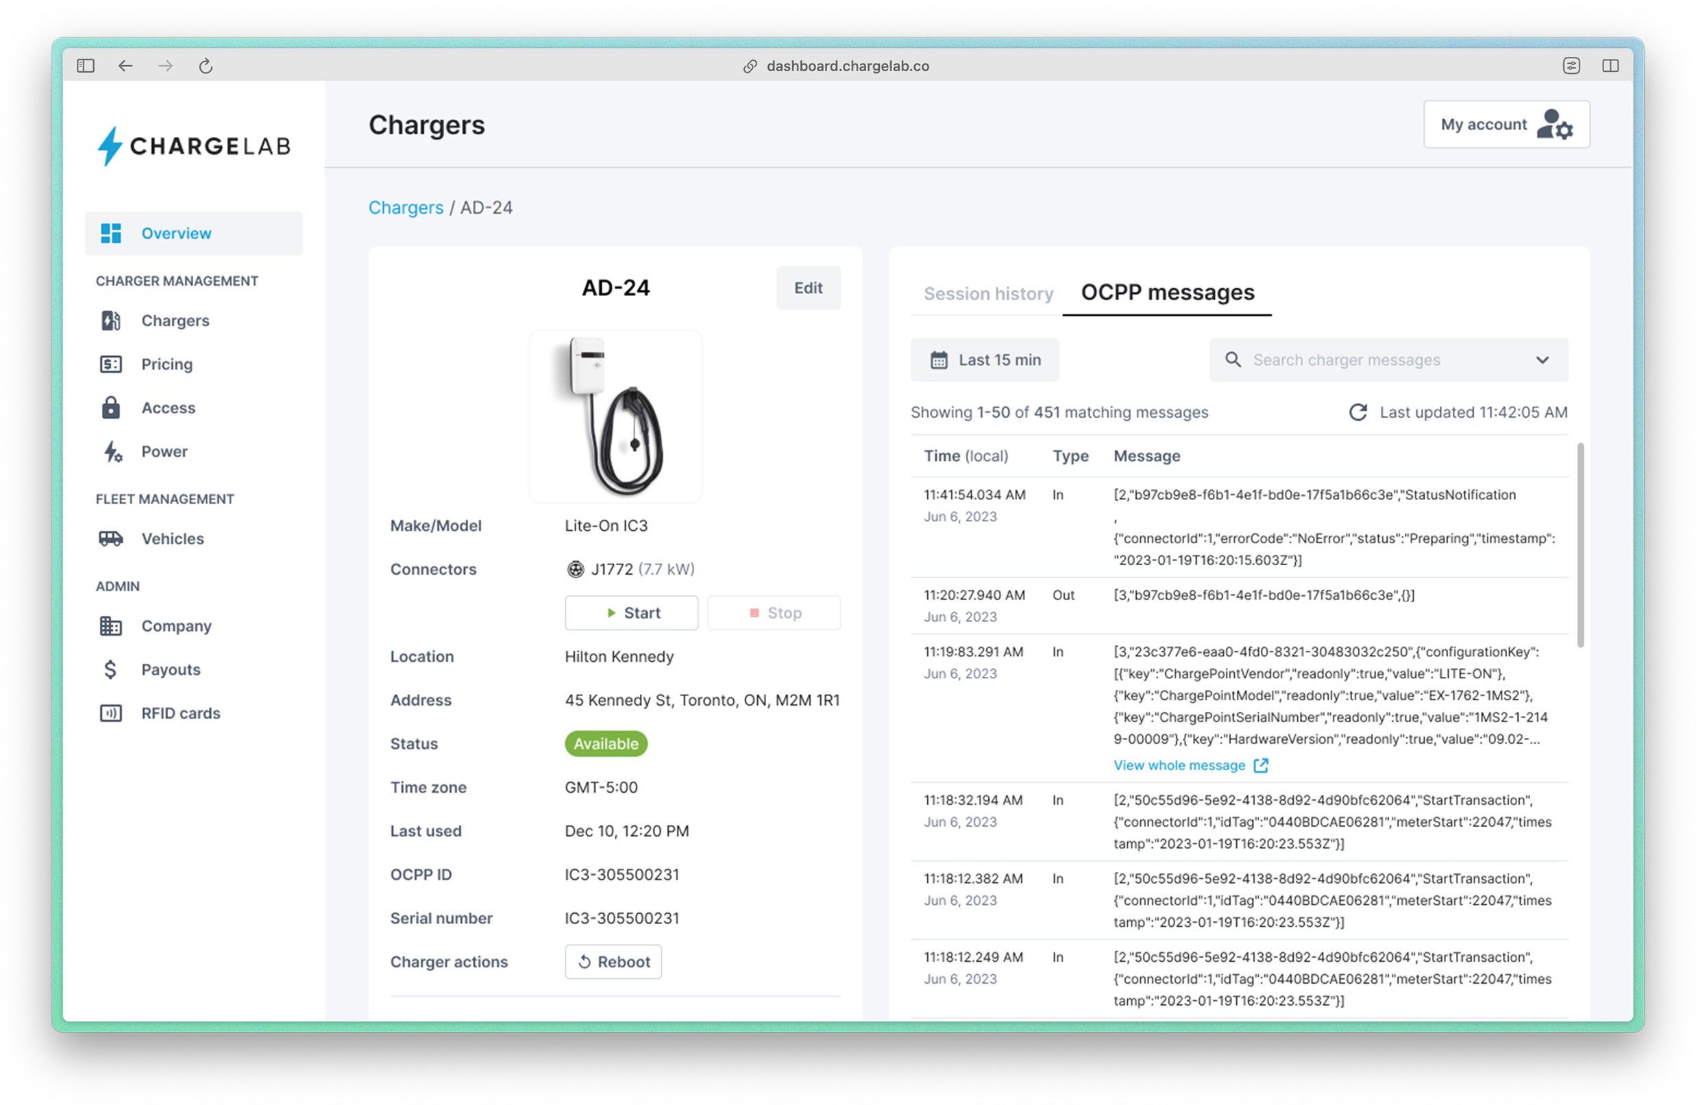The height and width of the screenshot is (1105, 1696).
Task: Click the RFID cards icon
Action: coord(110,713)
